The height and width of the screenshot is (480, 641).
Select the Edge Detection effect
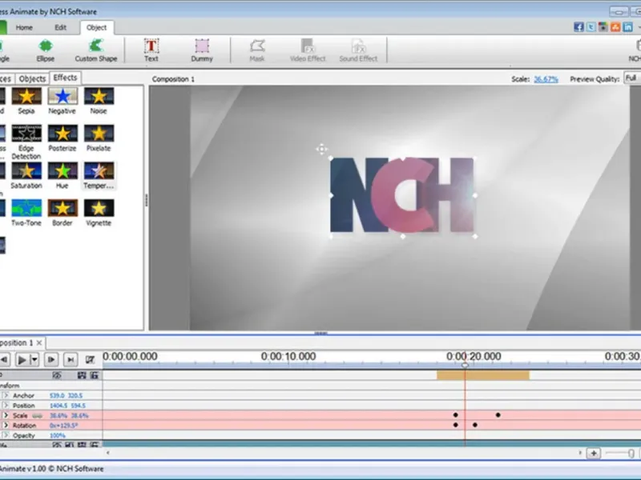[26, 142]
